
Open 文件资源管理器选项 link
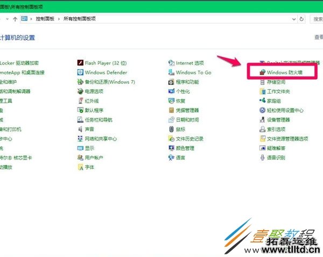[x=287, y=139]
